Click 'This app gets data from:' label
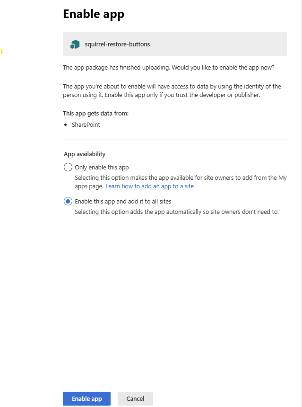This screenshot has height=407, width=302. (95, 114)
